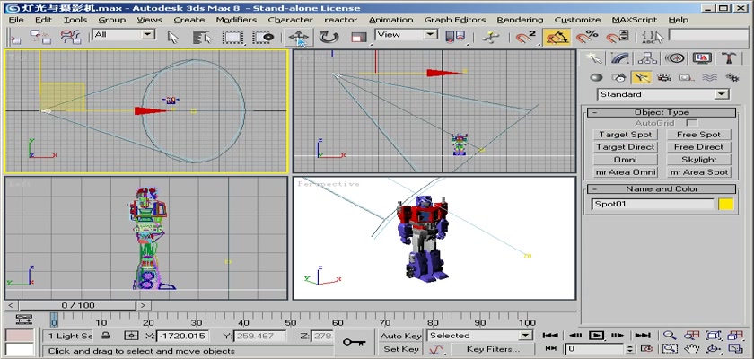Open the Graph Editors menu
The width and height of the screenshot is (754, 359).
(x=455, y=20)
